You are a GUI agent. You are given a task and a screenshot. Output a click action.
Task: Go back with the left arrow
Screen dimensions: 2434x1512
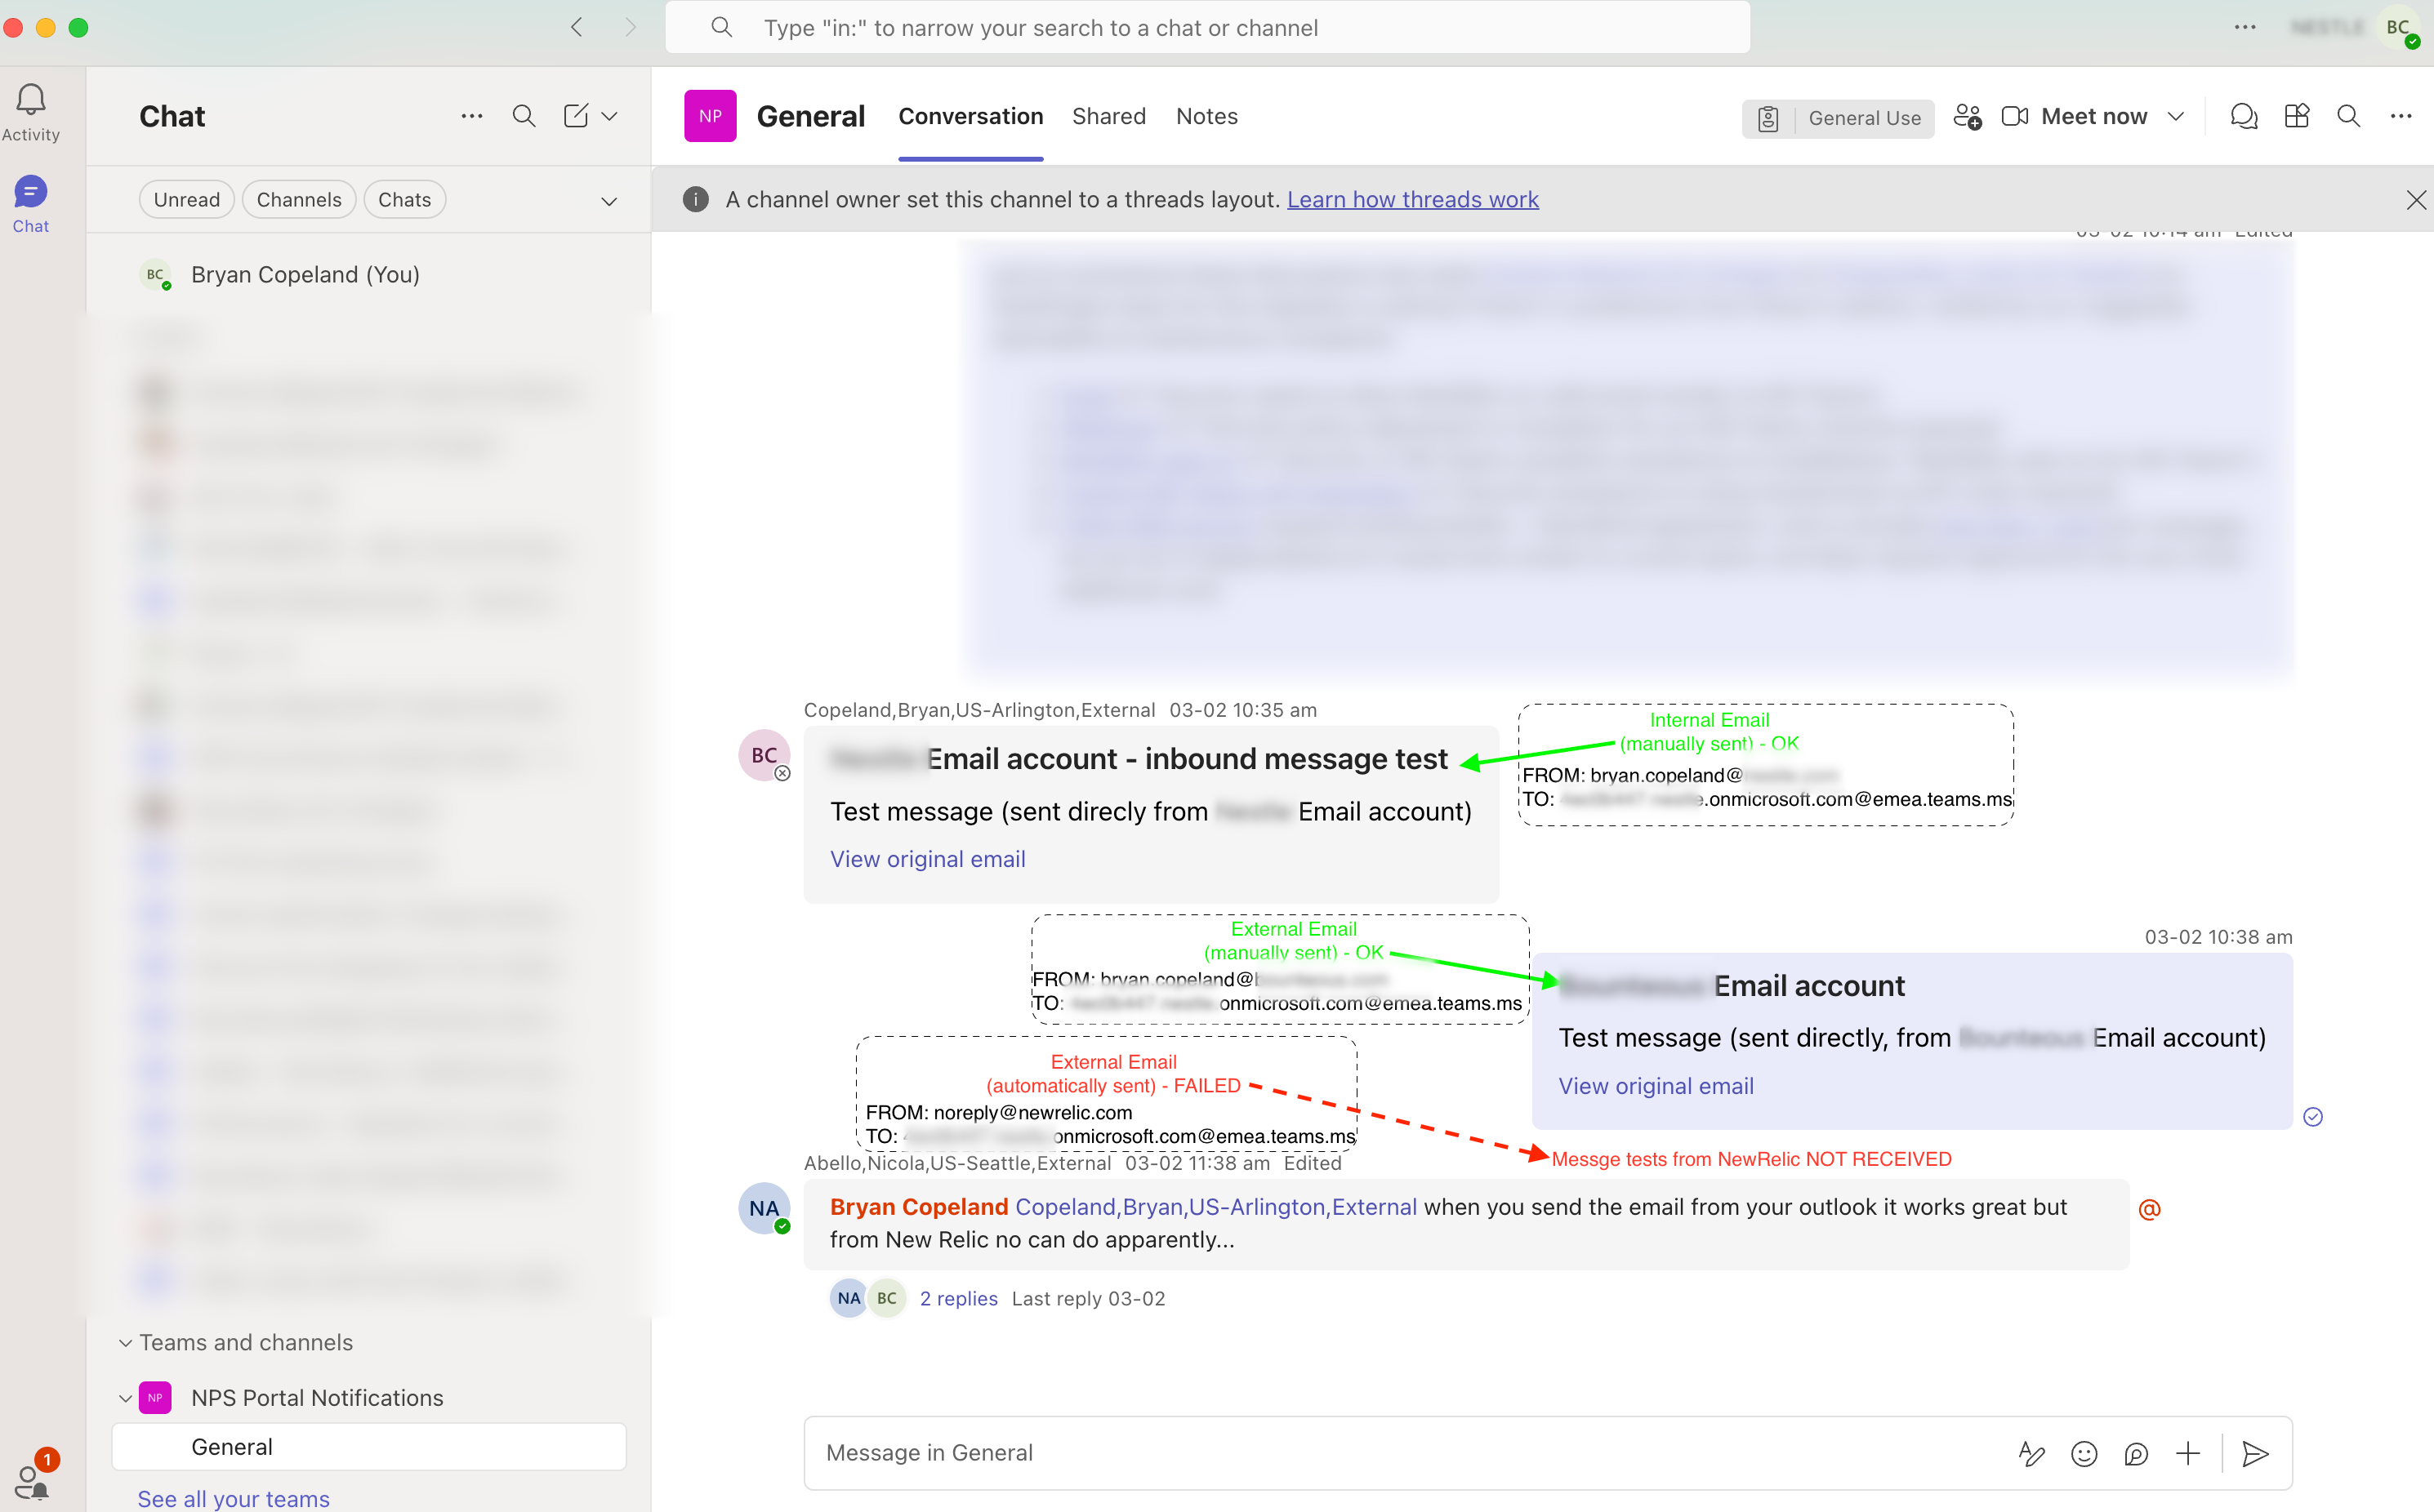coord(576,28)
